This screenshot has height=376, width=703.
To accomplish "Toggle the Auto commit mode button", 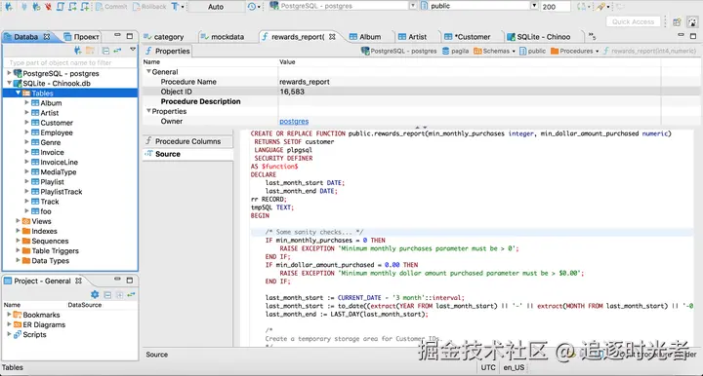I will coord(215,7).
